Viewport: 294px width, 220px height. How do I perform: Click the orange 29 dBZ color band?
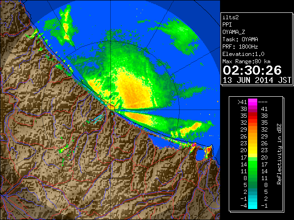point(253,130)
